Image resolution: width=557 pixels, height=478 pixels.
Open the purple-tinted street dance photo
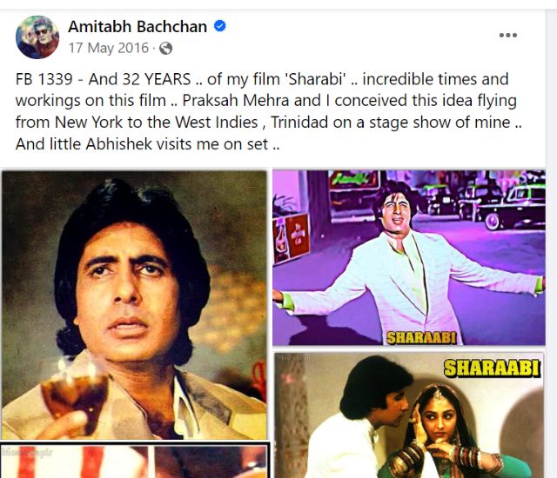tap(409, 258)
